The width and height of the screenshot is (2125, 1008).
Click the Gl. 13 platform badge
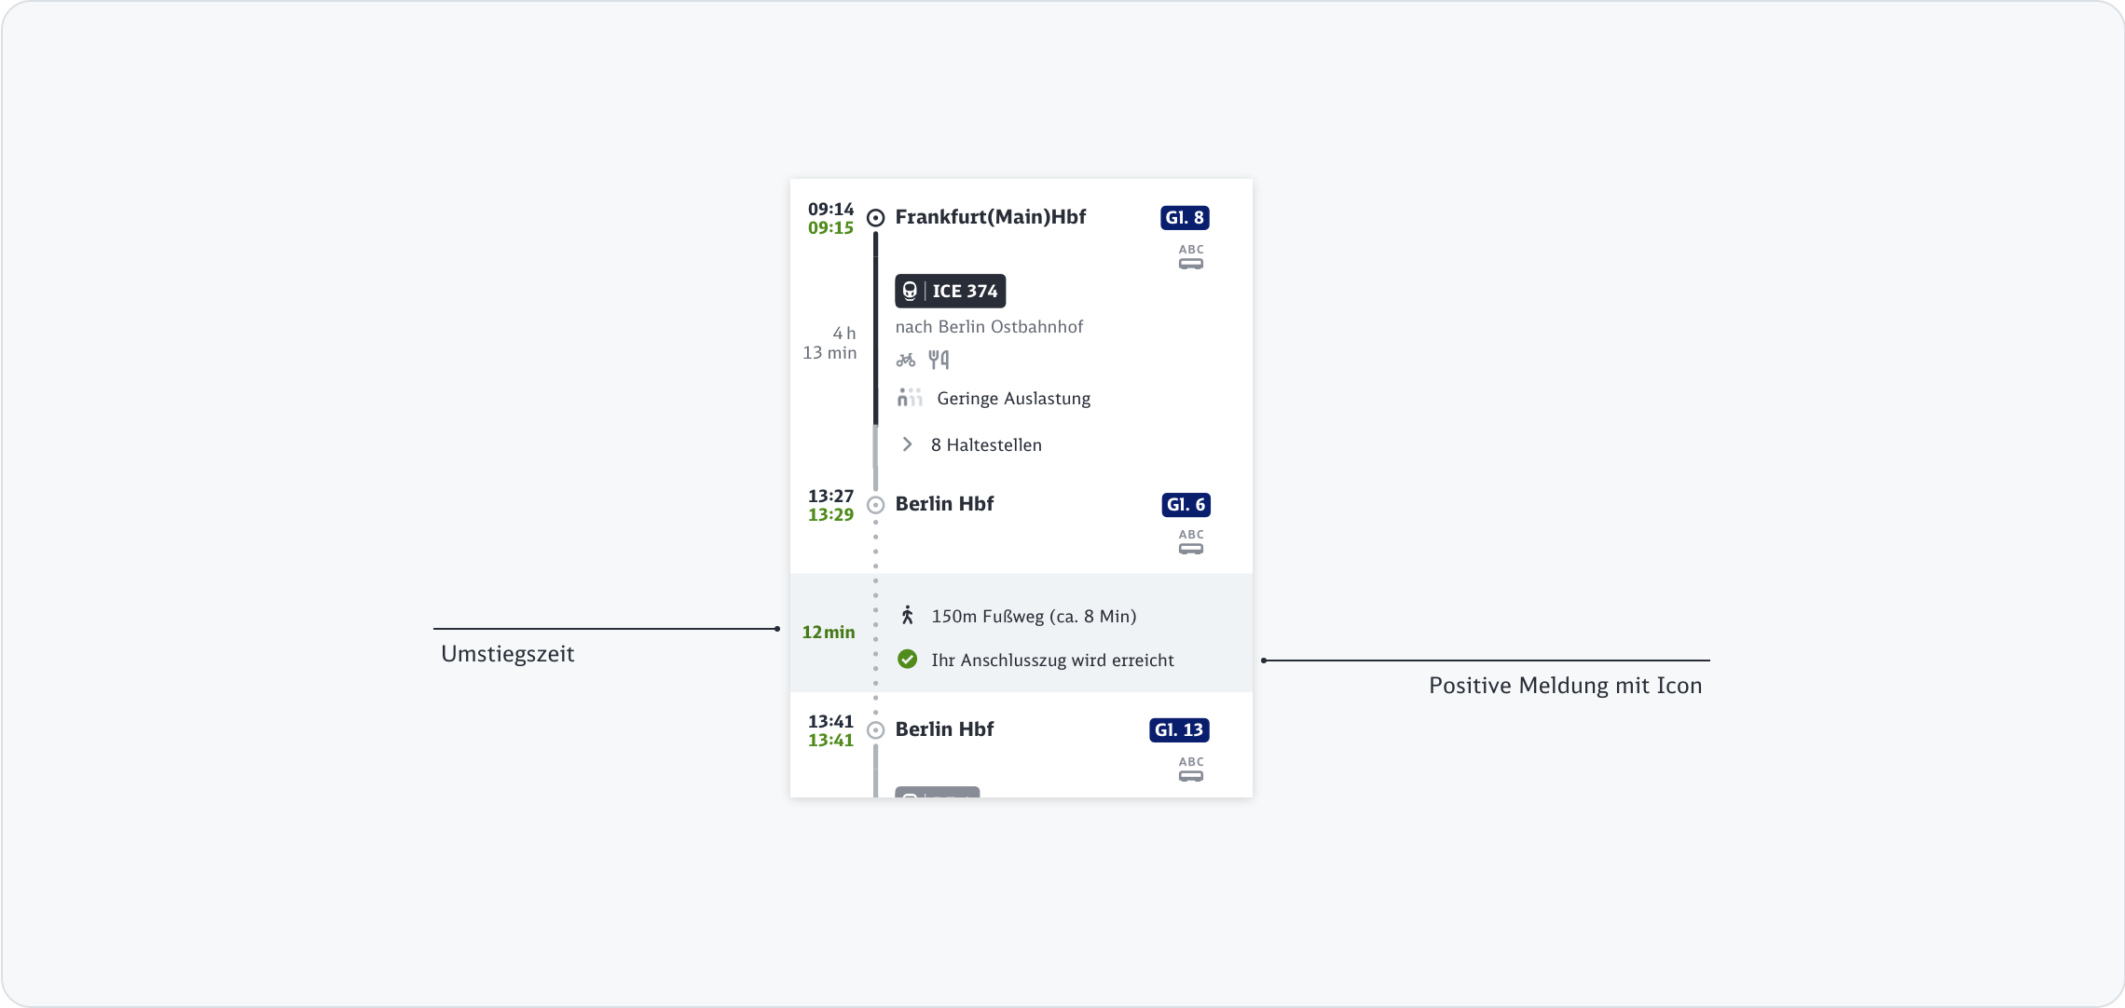[x=1179, y=730]
